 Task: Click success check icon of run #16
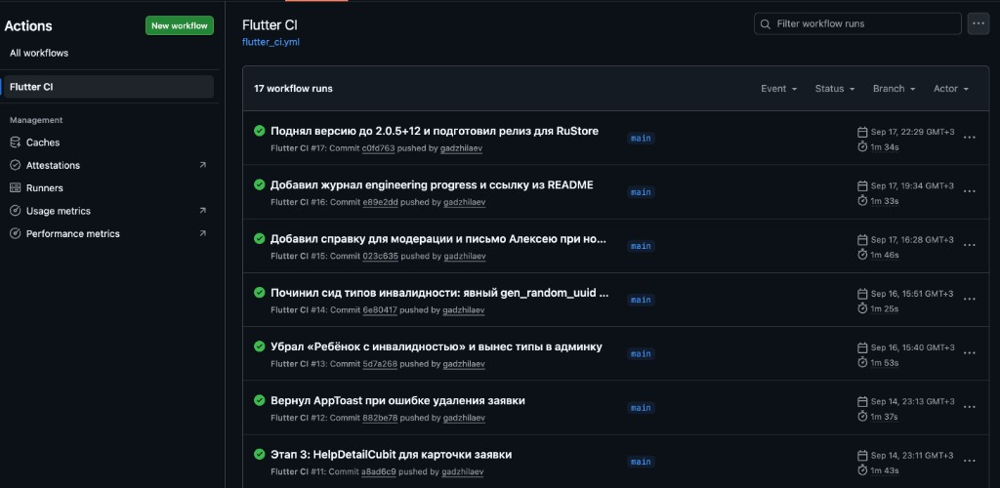(260, 184)
